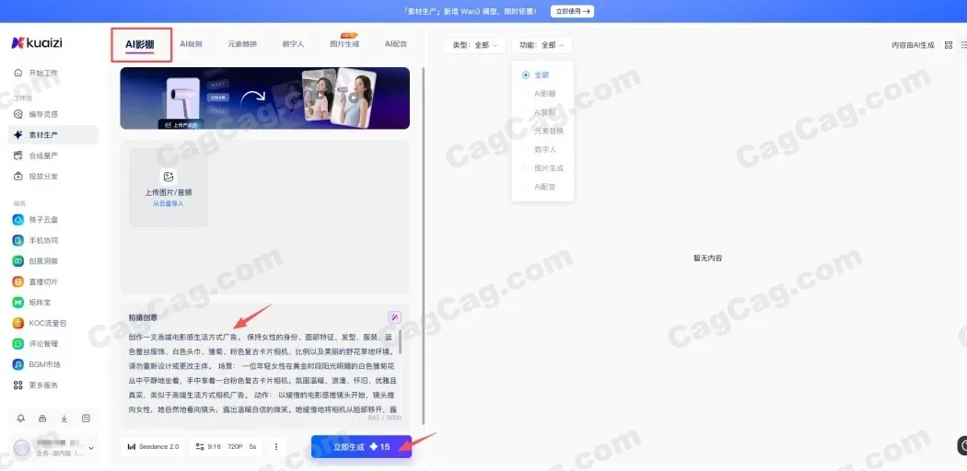Click the printer-like icon beside the bell
967x471 pixels.
(x=42, y=419)
